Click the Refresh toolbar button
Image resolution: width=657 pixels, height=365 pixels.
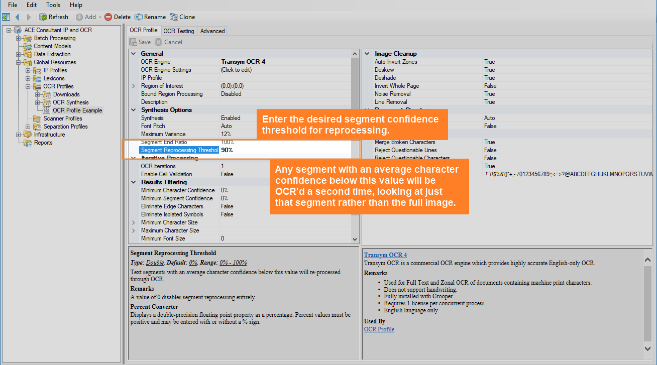(x=54, y=17)
